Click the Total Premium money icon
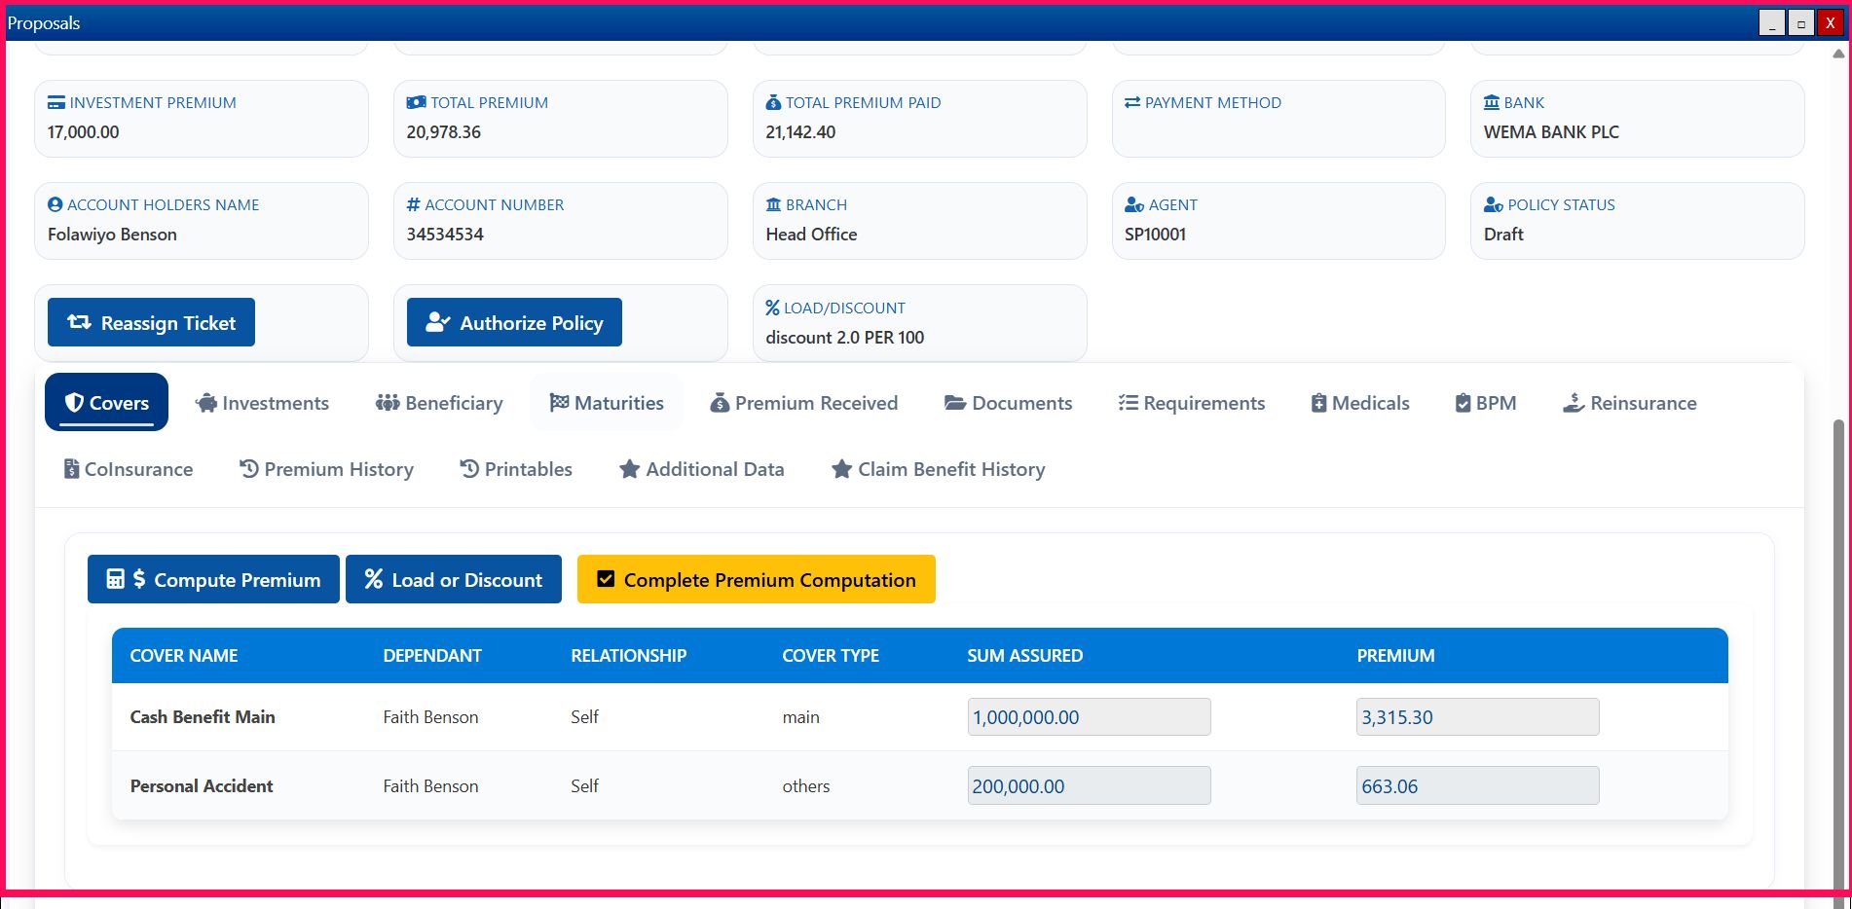 pyautogui.click(x=416, y=102)
